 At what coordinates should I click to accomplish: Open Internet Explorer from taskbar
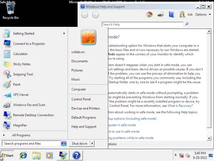coord(23,155)
